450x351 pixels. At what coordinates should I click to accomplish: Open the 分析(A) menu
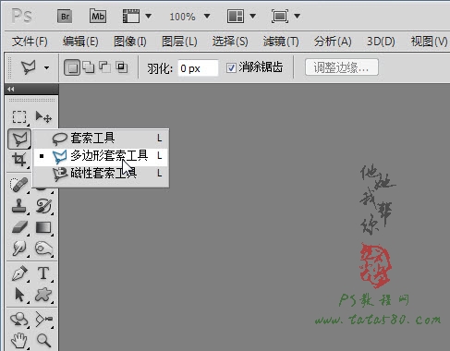point(333,41)
